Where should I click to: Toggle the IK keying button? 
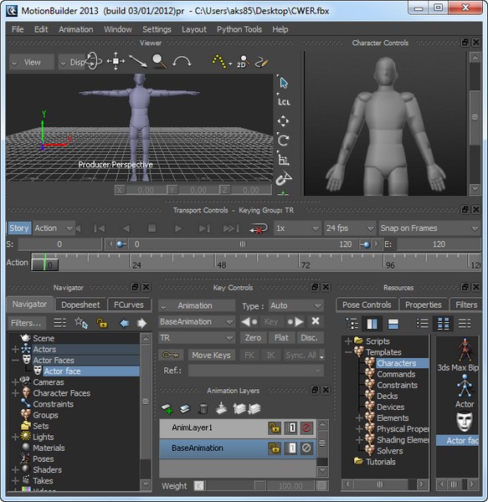(x=270, y=355)
